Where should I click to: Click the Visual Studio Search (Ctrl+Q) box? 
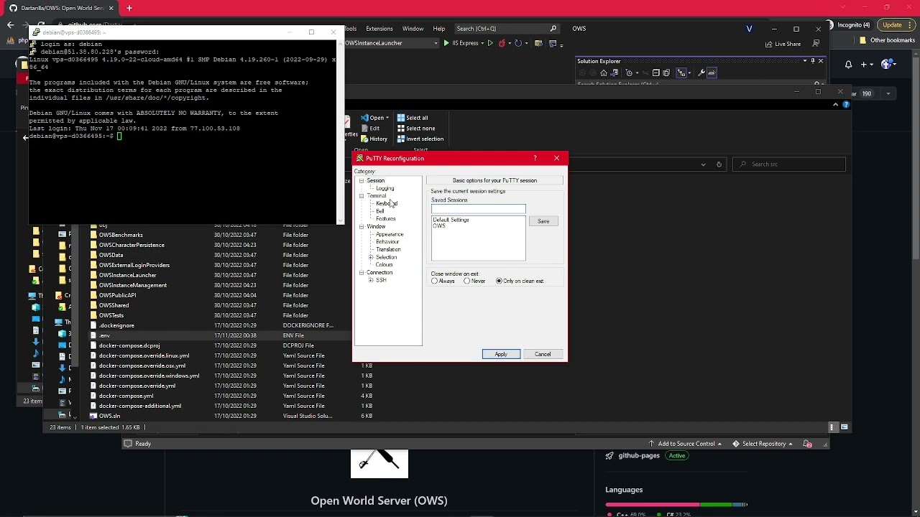tap(507, 29)
